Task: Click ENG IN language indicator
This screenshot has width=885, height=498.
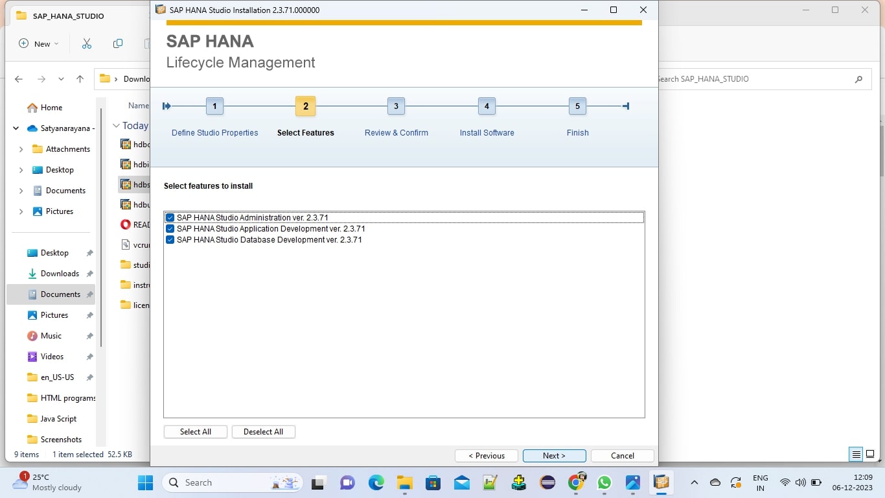Action: click(761, 482)
